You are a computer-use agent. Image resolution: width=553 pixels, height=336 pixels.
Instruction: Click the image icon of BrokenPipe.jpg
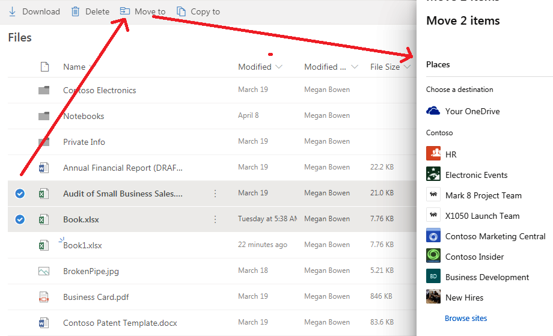coord(44,271)
